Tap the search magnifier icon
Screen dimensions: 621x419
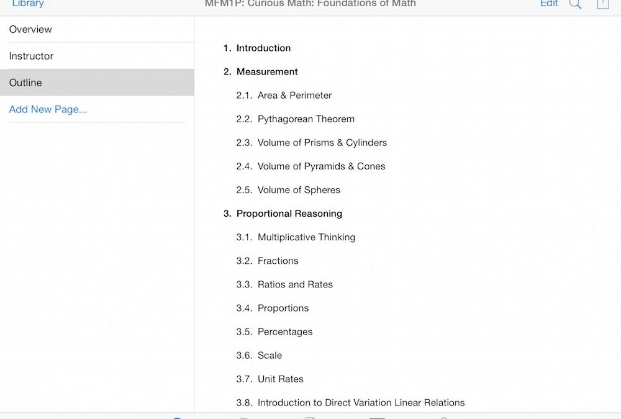click(576, 4)
